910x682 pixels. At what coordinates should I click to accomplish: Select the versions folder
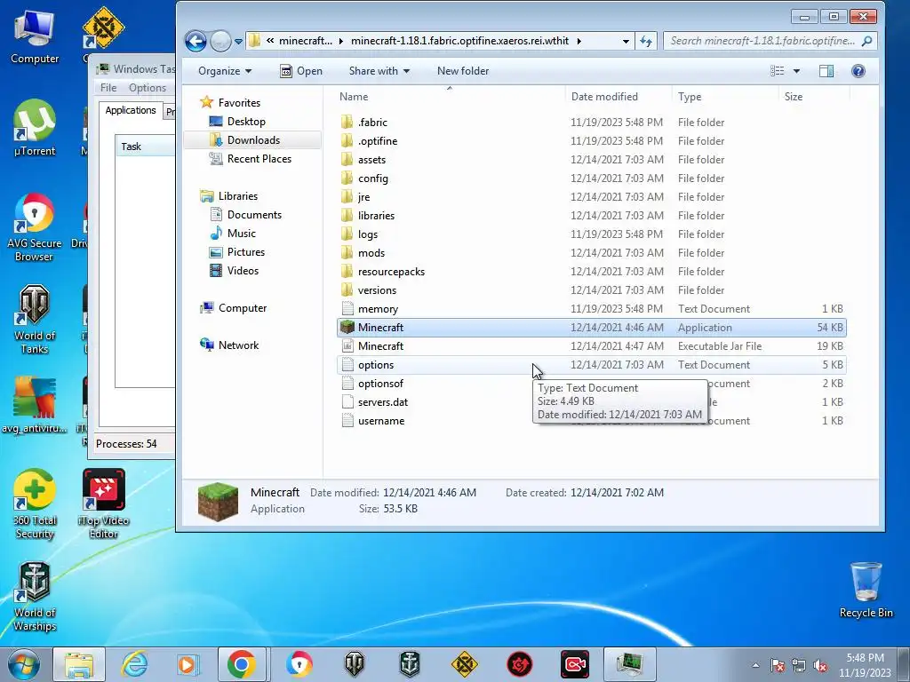click(591, 290)
